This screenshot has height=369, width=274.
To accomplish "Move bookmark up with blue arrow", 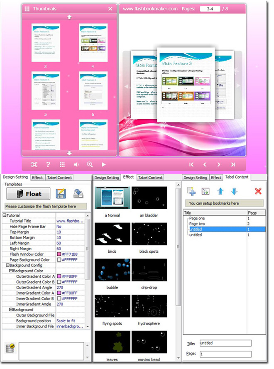I will (x=220, y=191).
